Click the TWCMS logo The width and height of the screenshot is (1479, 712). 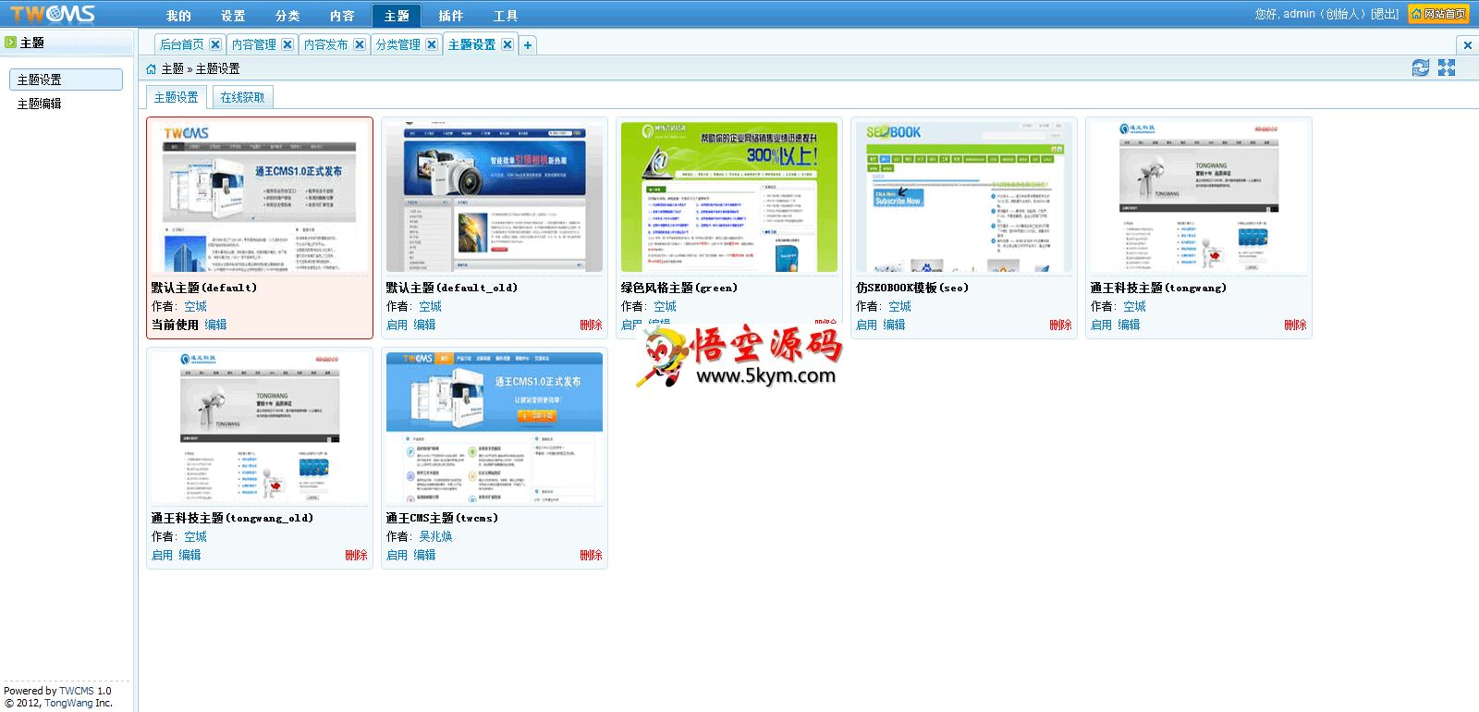tap(53, 14)
